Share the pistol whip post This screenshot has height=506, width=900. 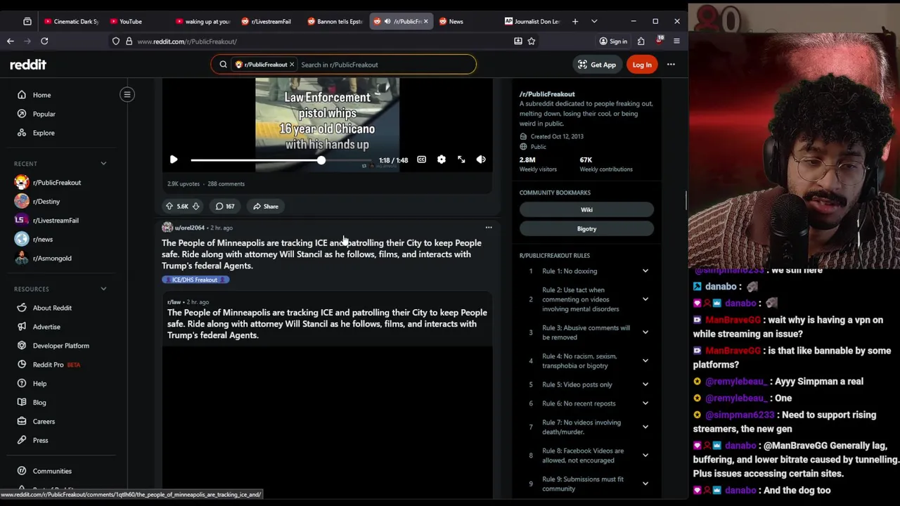(266, 207)
